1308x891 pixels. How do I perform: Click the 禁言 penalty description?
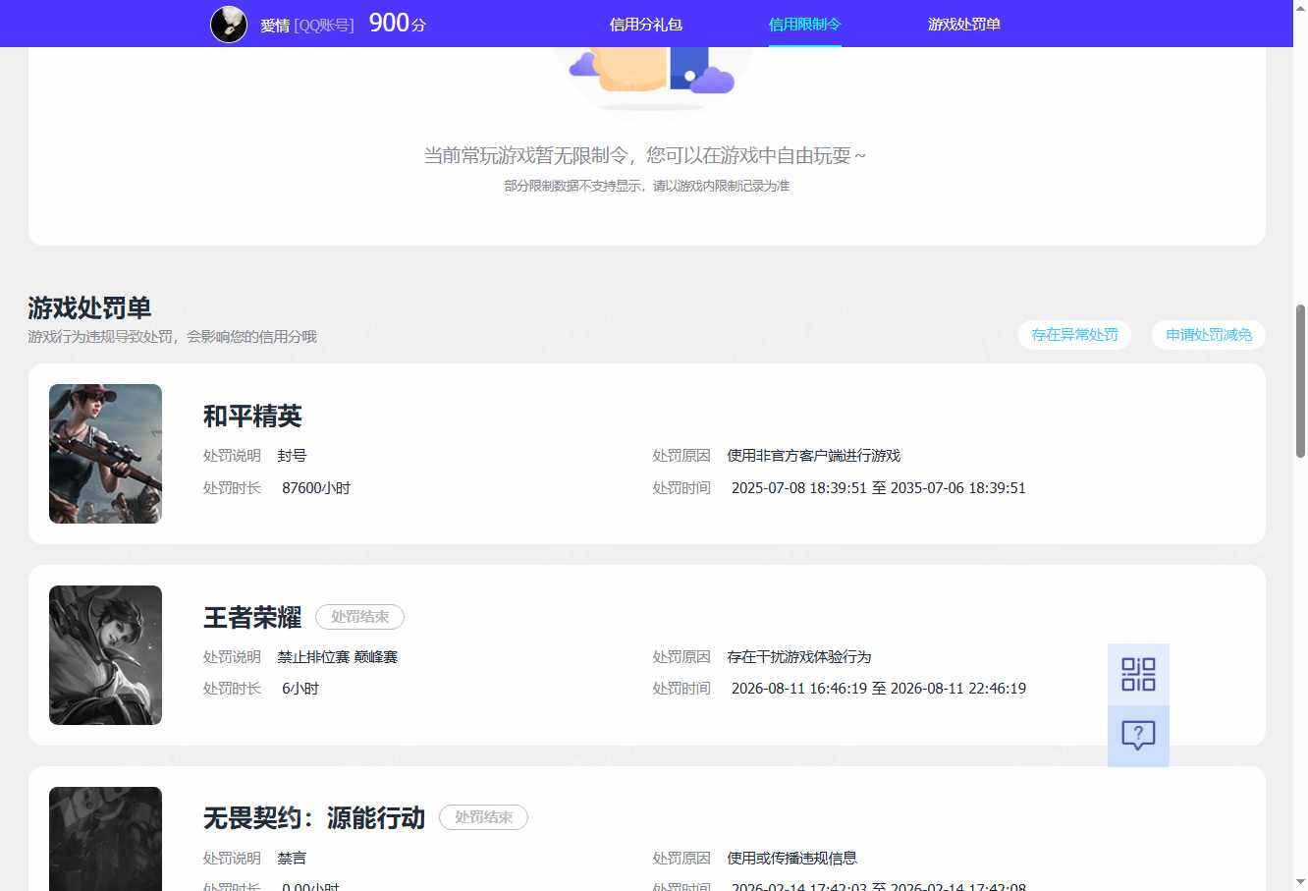[x=292, y=859]
